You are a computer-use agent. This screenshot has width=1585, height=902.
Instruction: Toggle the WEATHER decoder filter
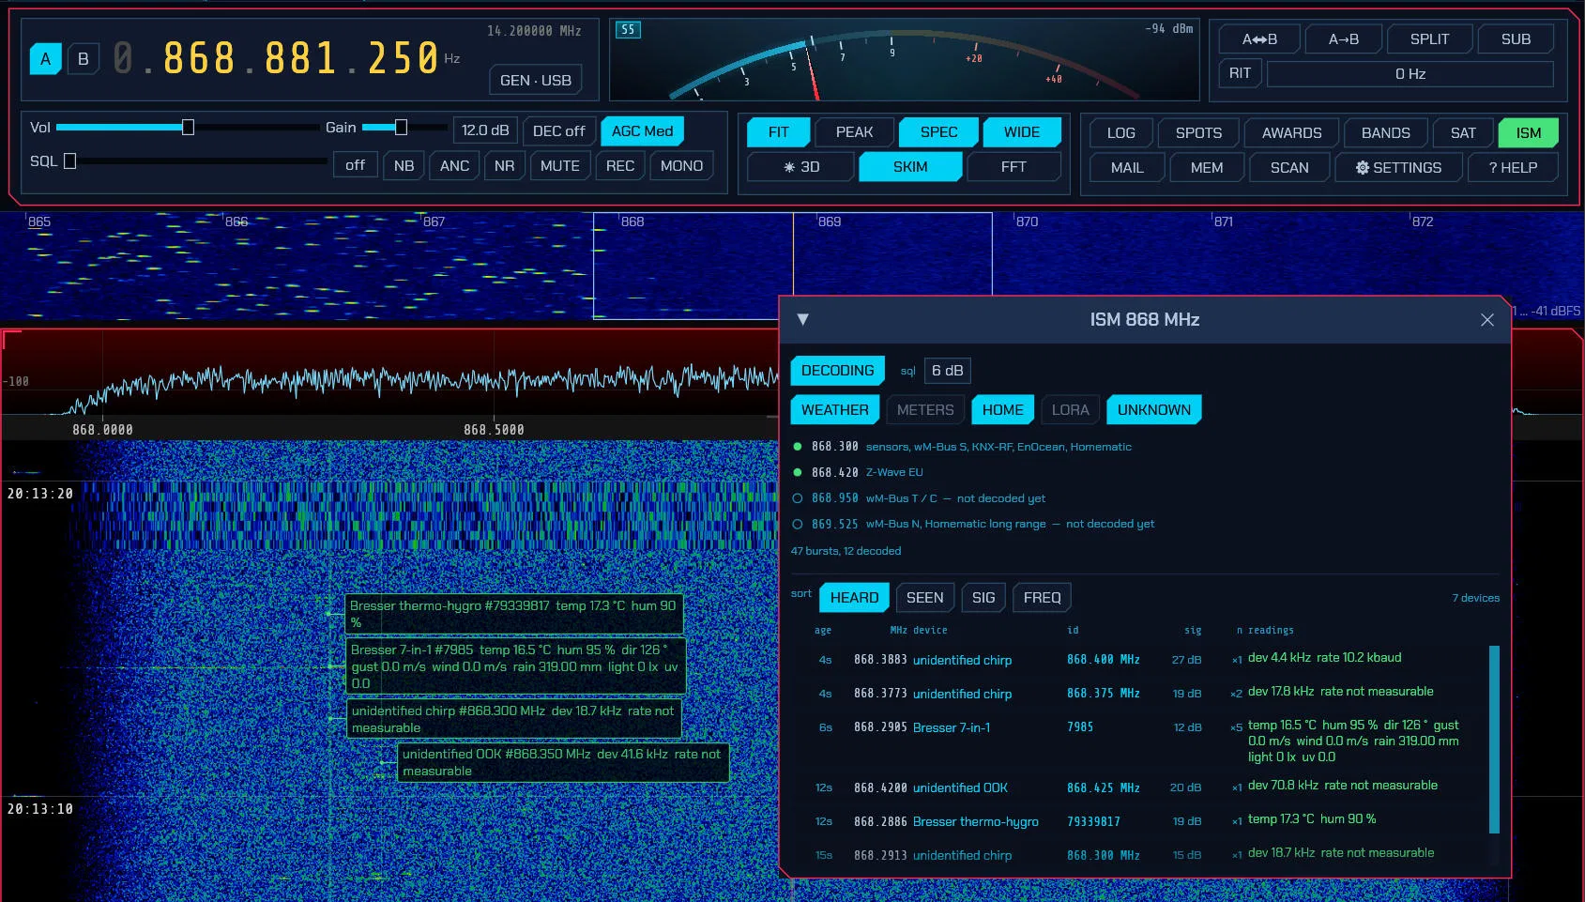[834, 410]
